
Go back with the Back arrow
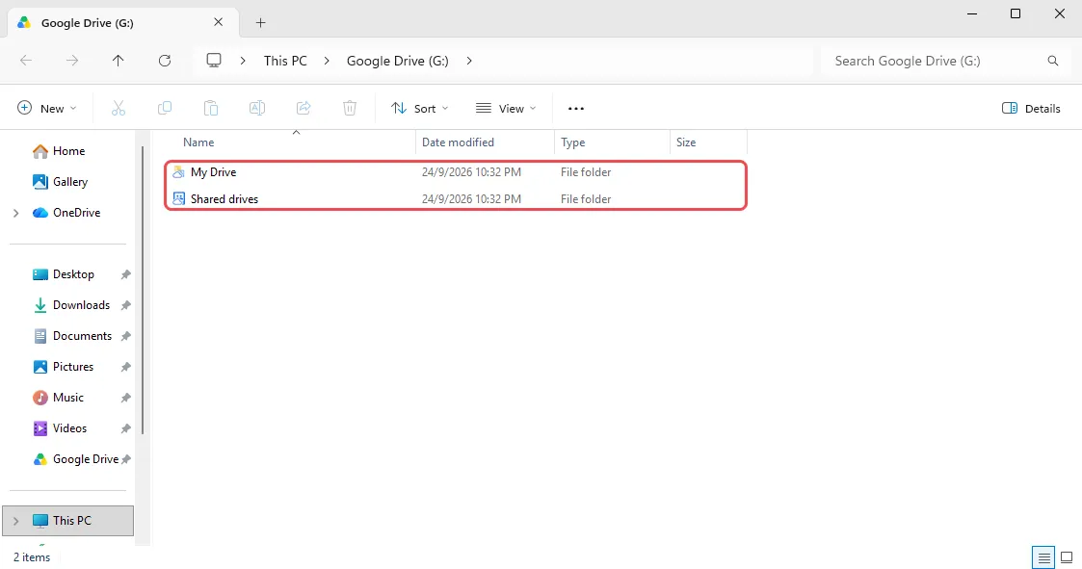pos(26,61)
